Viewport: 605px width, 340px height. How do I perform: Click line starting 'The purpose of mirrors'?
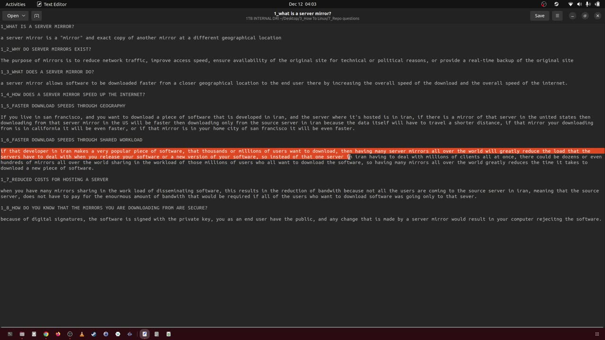[x=287, y=60]
